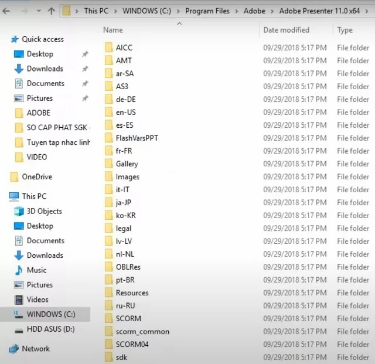The image size is (375, 364).
Task: Open Tuyen tap nhac linh folder
Action: tap(53, 142)
